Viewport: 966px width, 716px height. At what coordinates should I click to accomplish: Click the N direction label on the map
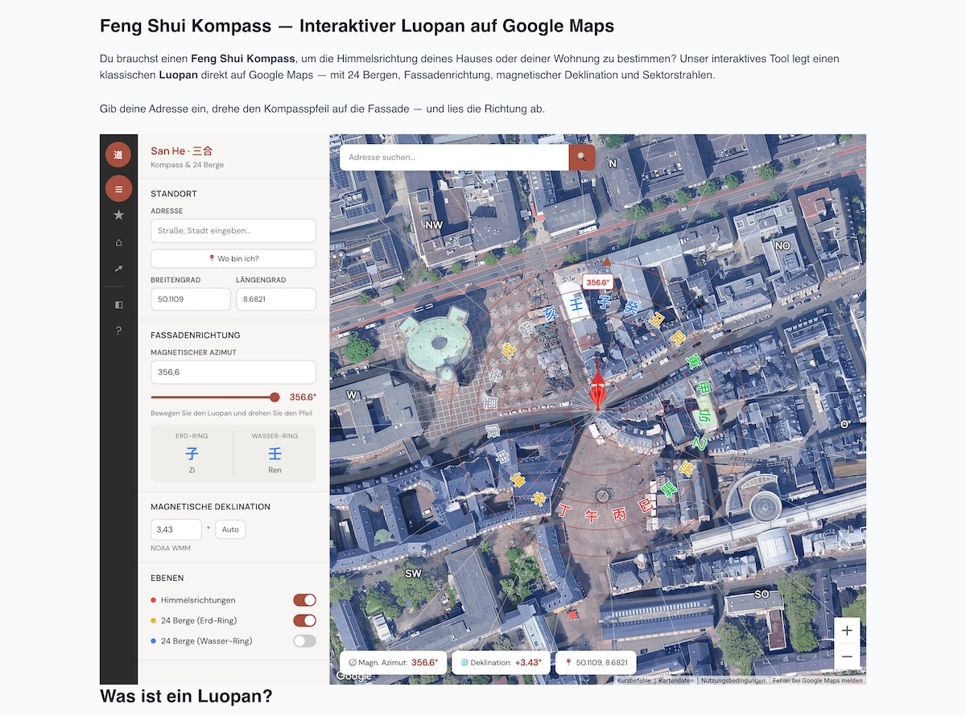(612, 163)
